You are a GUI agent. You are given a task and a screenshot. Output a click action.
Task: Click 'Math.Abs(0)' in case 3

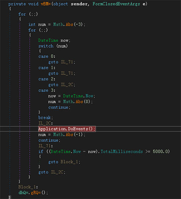(76, 102)
